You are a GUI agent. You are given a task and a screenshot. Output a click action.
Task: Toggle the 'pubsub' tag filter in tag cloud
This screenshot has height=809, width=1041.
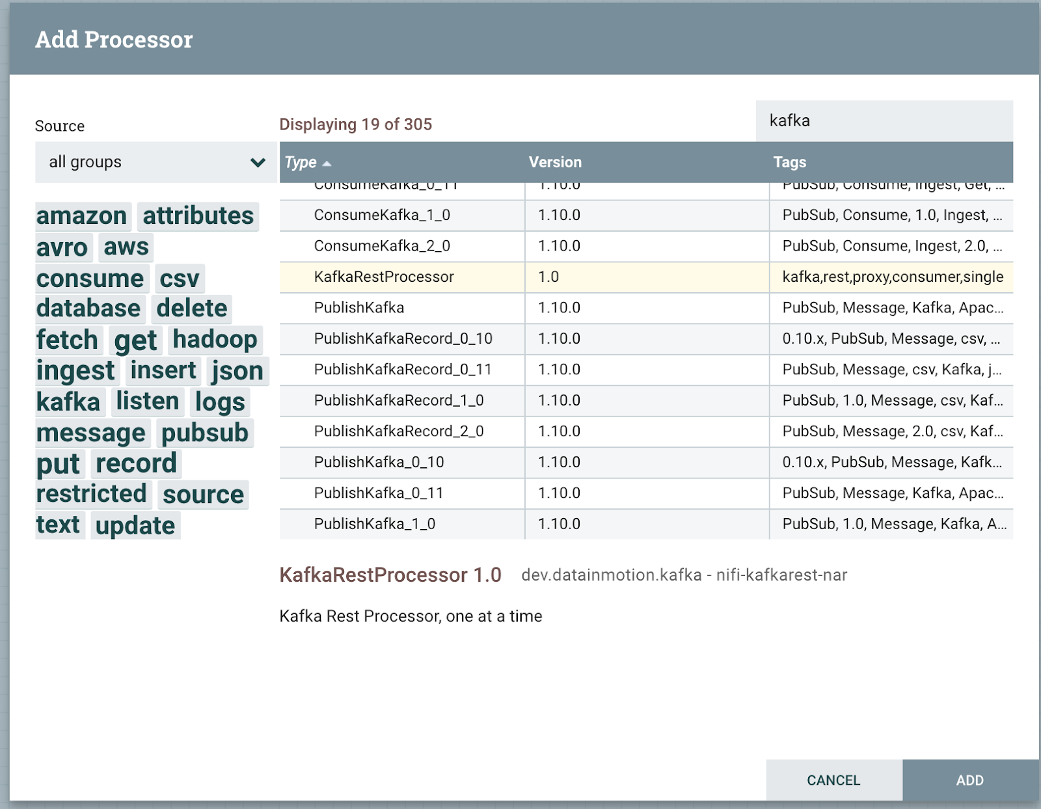pos(205,433)
